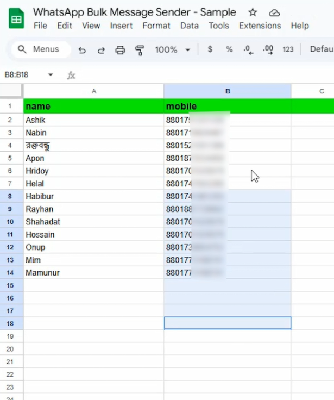334x400 pixels.
Task: Open the Default font dropdown
Action: tap(322, 49)
